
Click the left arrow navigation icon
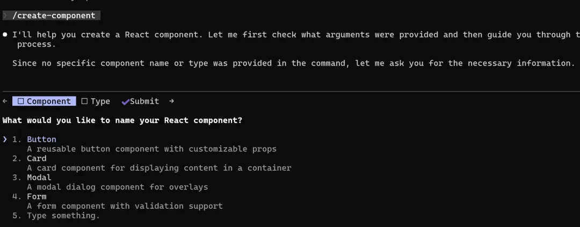coord(5,101)
